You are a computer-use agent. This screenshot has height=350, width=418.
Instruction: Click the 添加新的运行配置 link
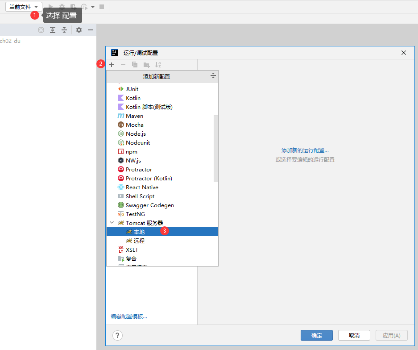click(305, 150)
